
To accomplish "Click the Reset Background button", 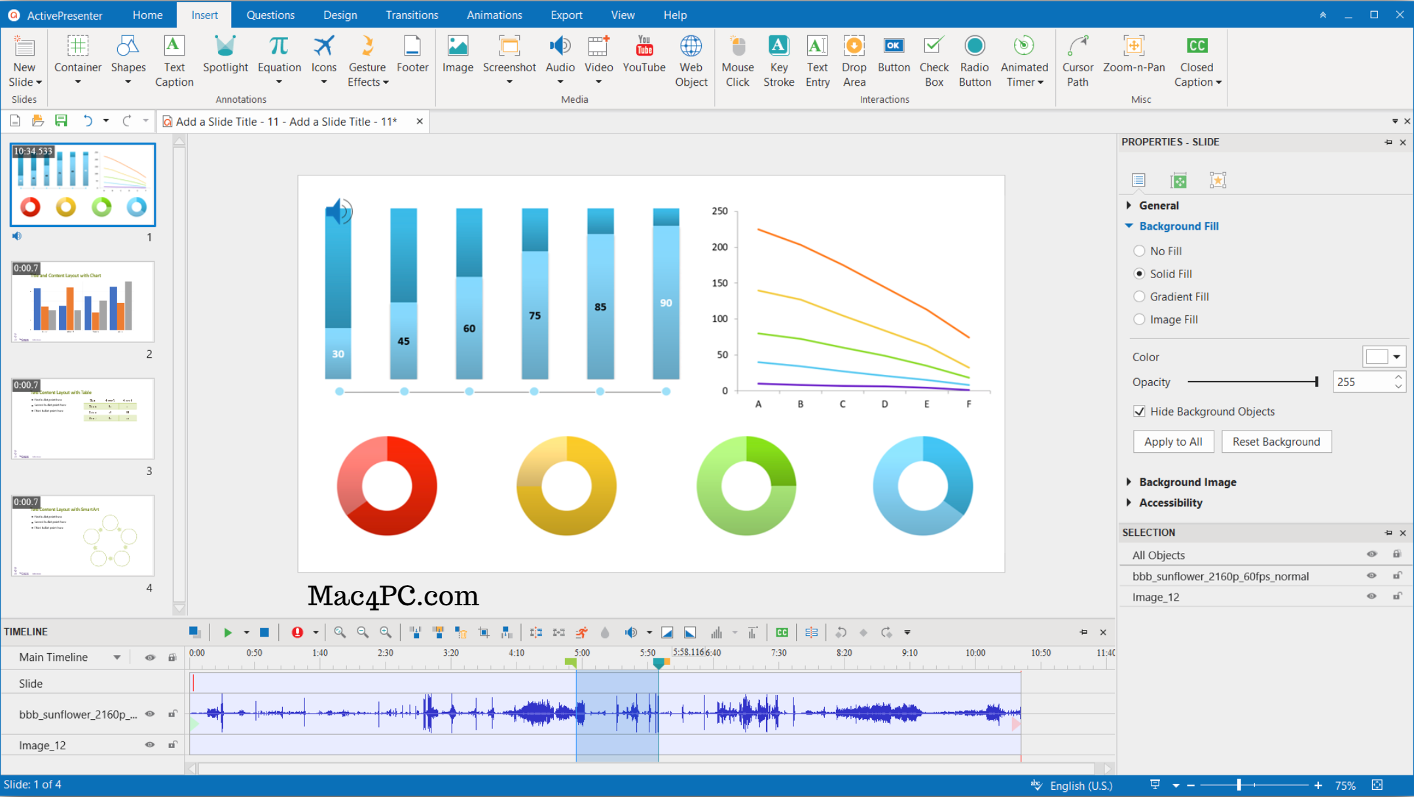I will point(1275,442).
